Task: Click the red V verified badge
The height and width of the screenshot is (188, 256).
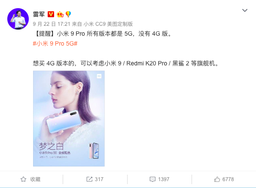Action: 51,14
